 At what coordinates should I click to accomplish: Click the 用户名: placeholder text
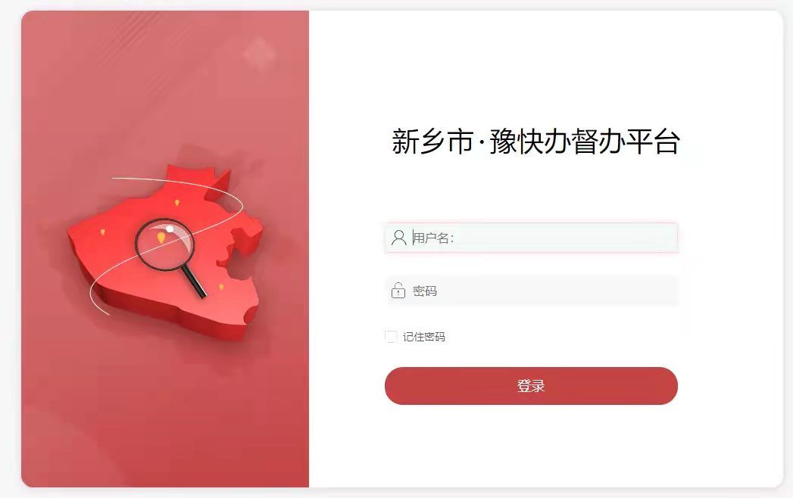[x=433, y=238]
